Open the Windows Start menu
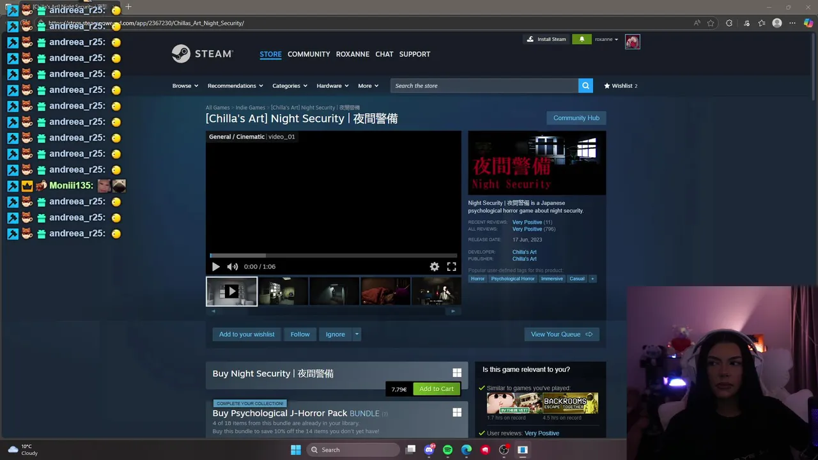 point(296,450)
